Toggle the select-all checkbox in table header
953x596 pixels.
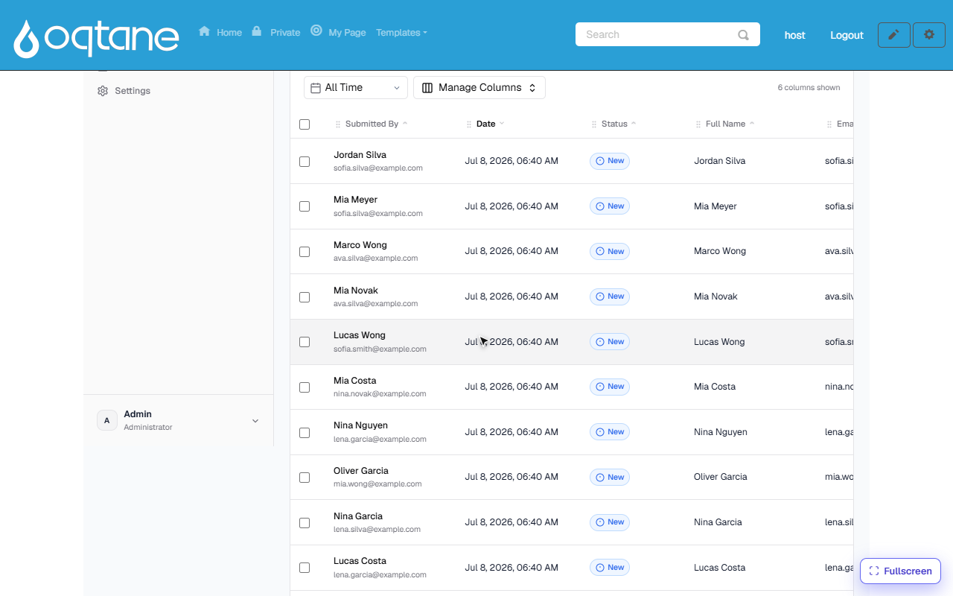pyautogui.click(x=305, y=124)
